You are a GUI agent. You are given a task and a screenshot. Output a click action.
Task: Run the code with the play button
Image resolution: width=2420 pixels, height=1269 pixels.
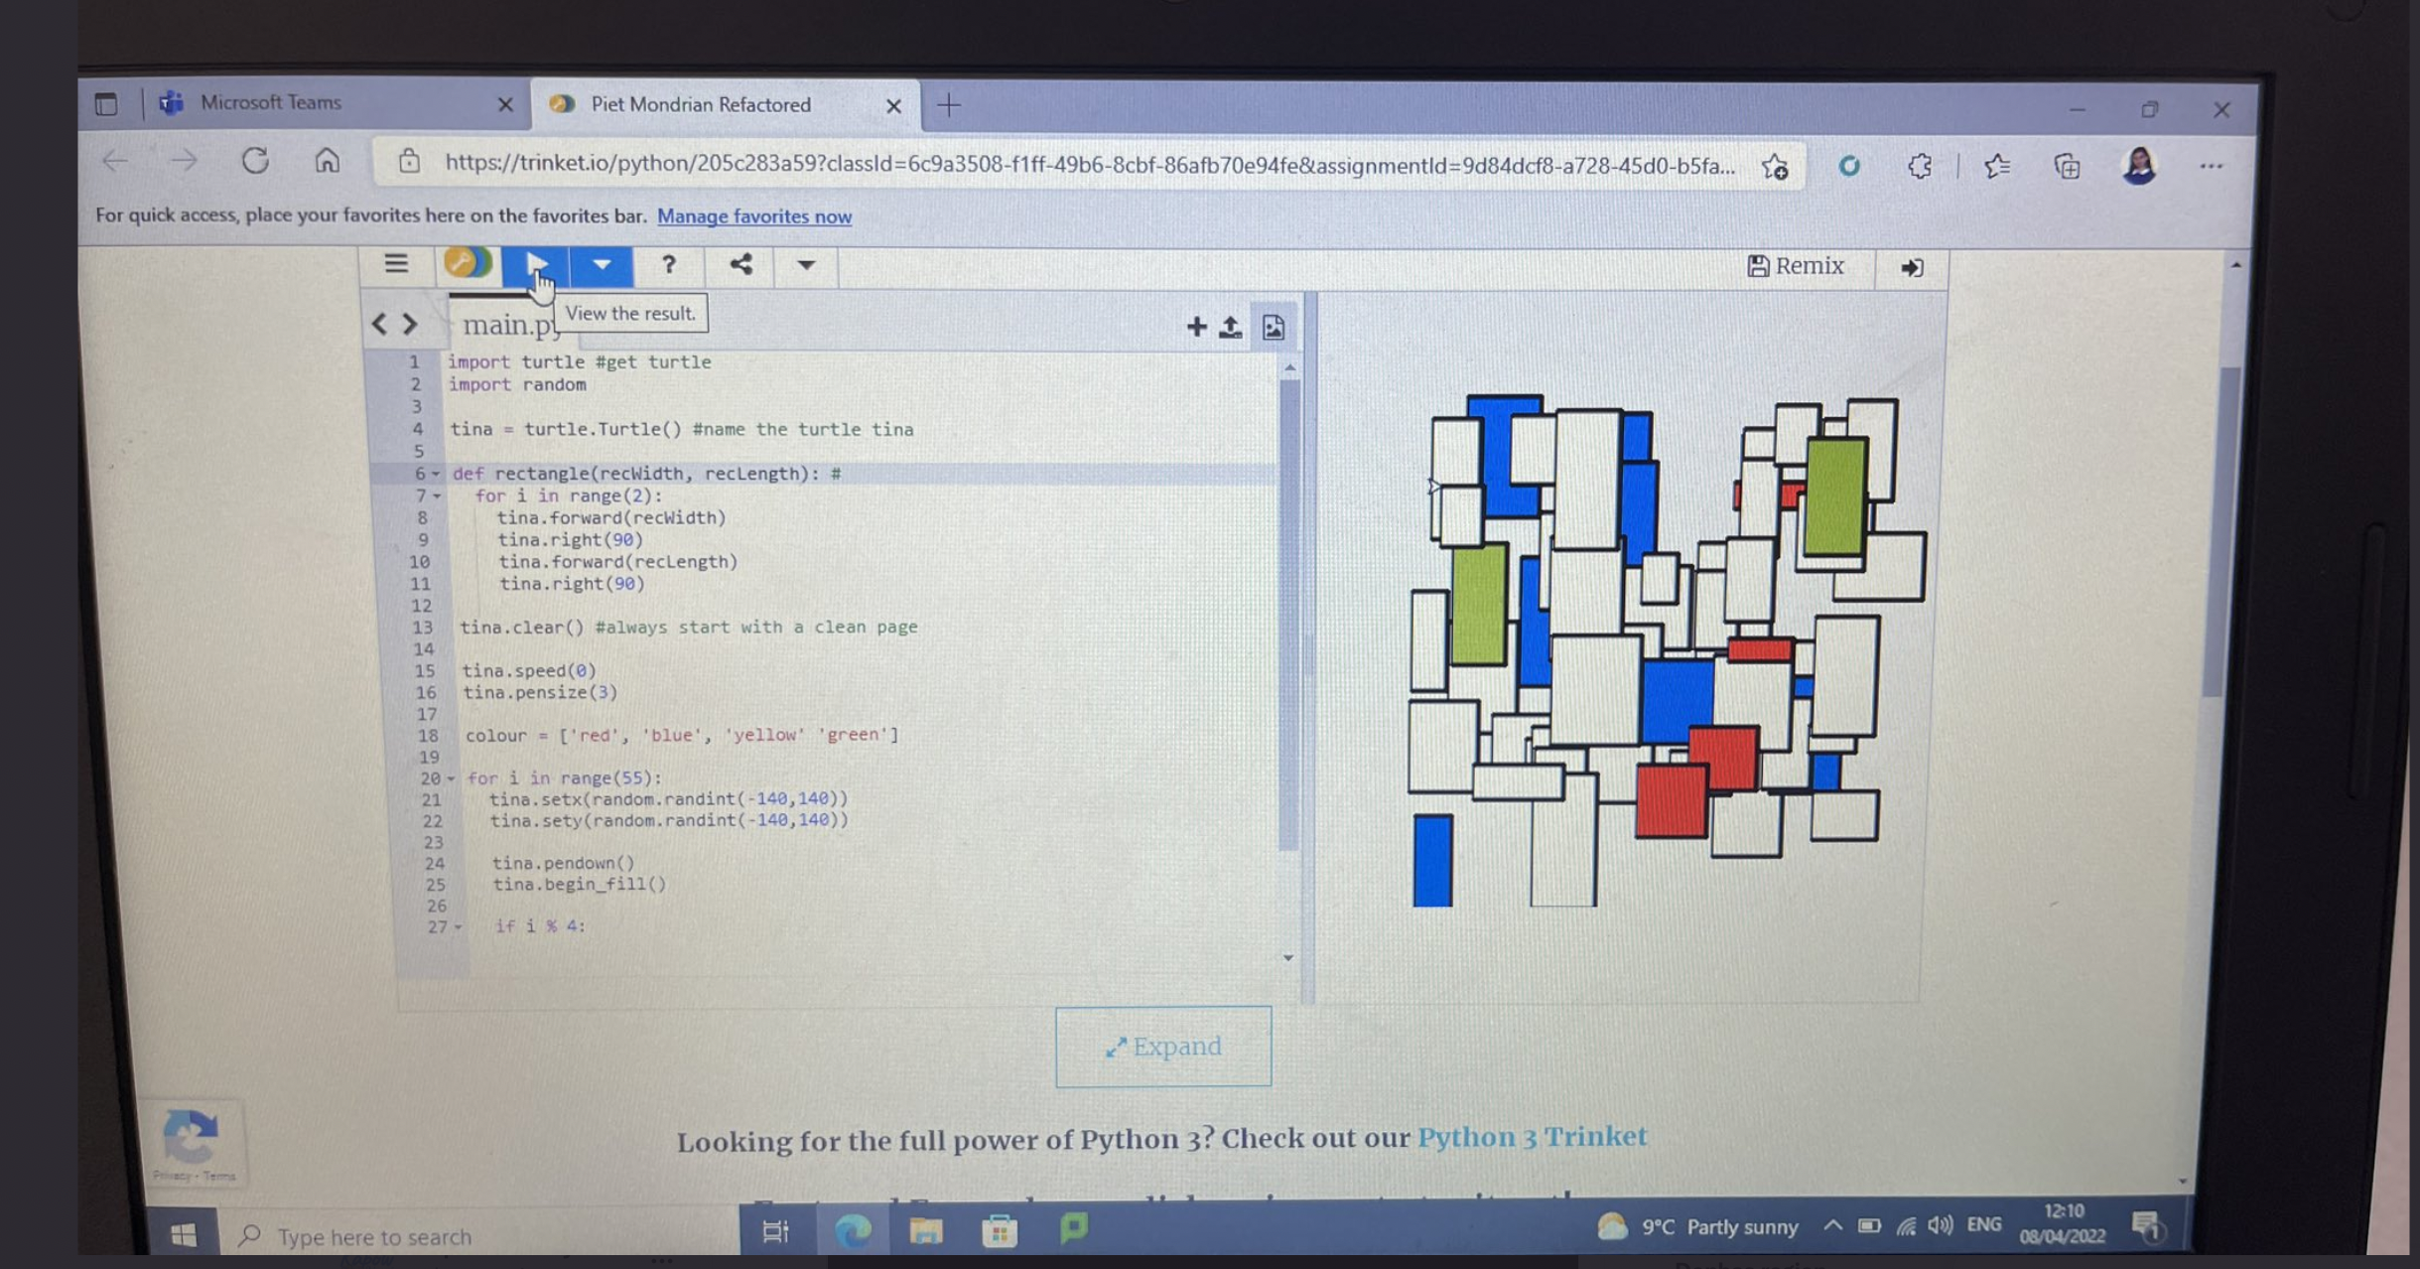536,265
